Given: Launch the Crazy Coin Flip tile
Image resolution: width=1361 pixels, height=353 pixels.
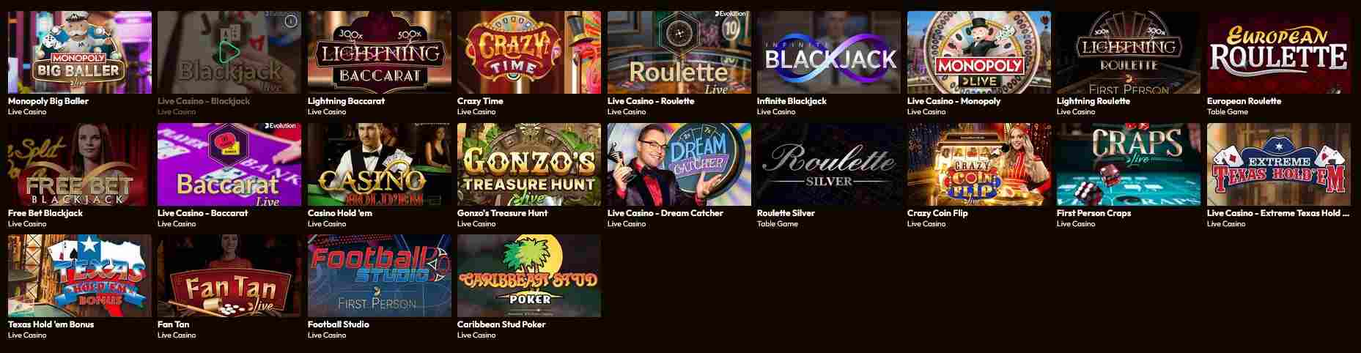Looking at the screenshot, I should (x=979, y=164).
